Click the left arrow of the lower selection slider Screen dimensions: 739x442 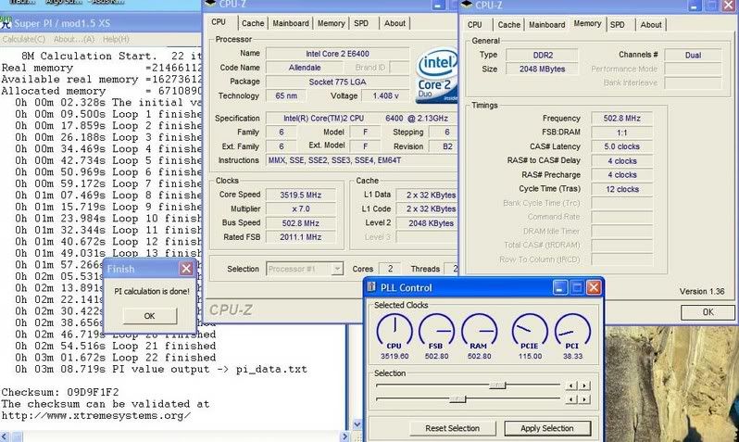point(571,399)
